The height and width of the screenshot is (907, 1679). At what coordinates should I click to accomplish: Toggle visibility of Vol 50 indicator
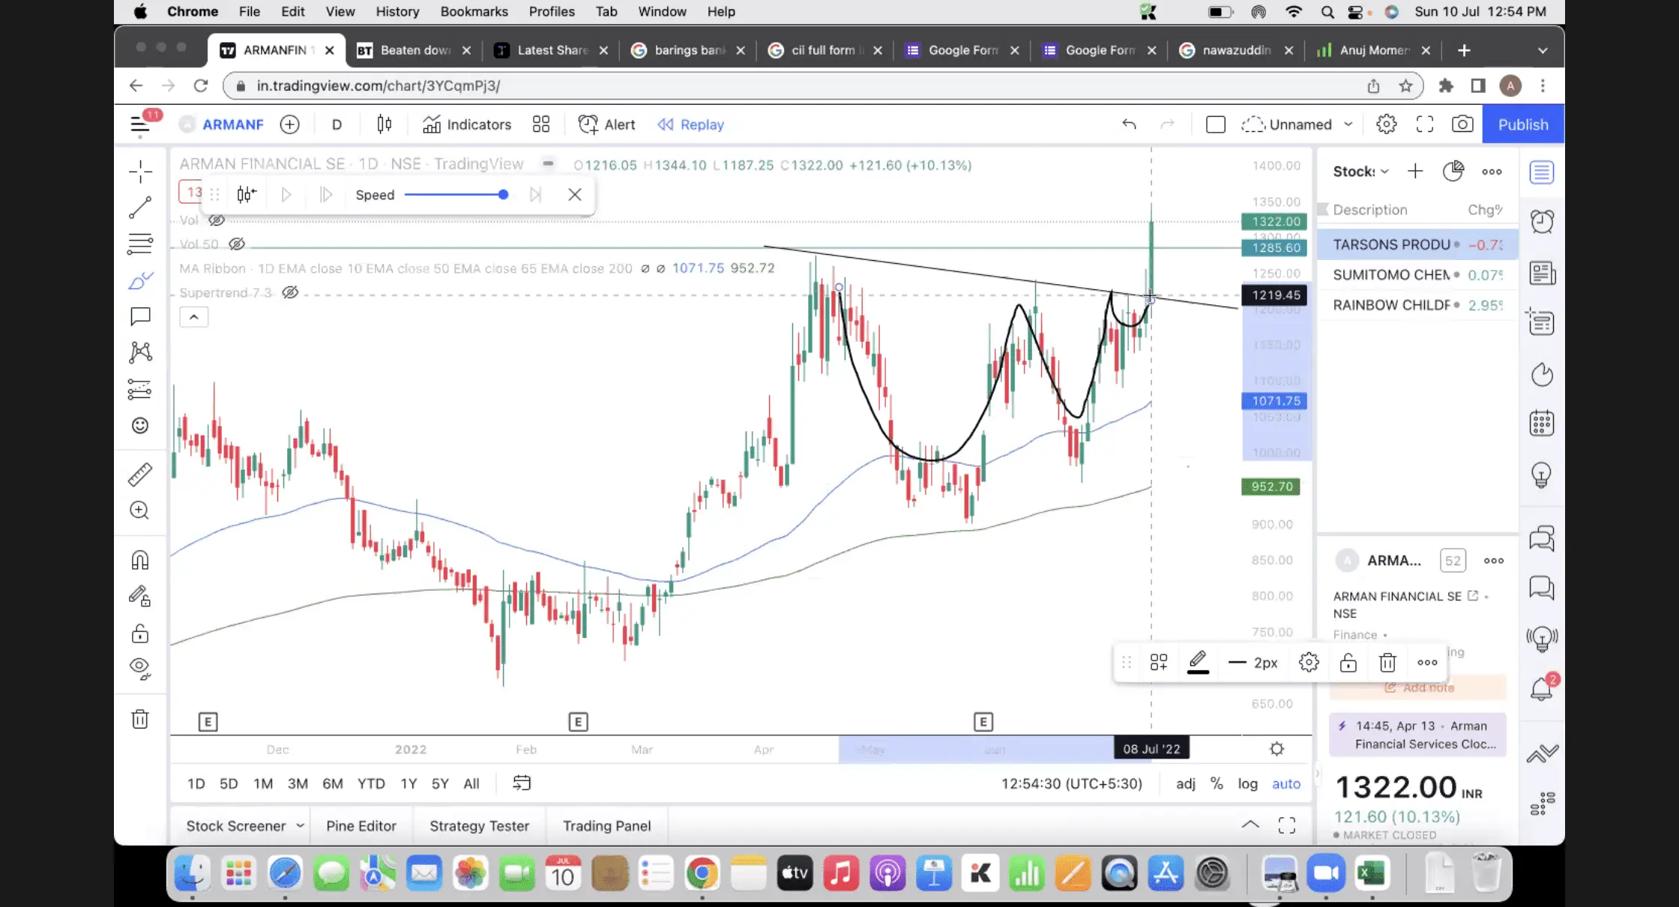tap(237, 244)
